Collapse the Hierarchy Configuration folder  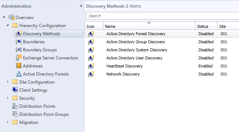8,25
